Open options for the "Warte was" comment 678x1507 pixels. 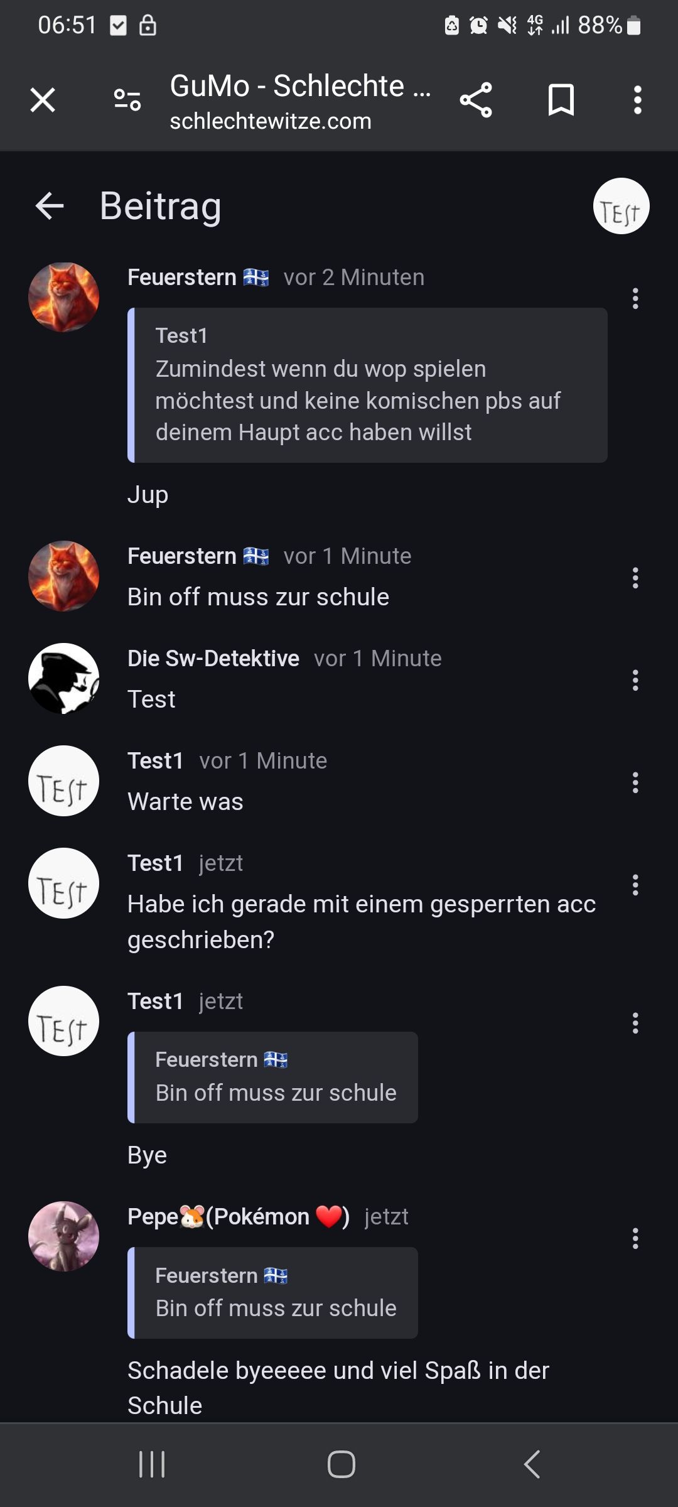(635, 782)
